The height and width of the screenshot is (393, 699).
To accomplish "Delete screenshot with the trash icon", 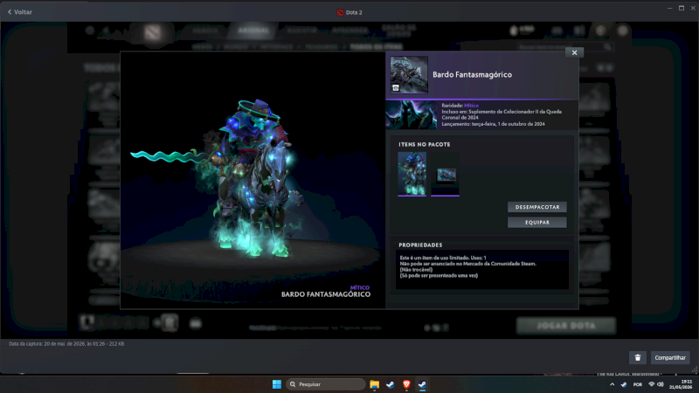I will 638,357.
